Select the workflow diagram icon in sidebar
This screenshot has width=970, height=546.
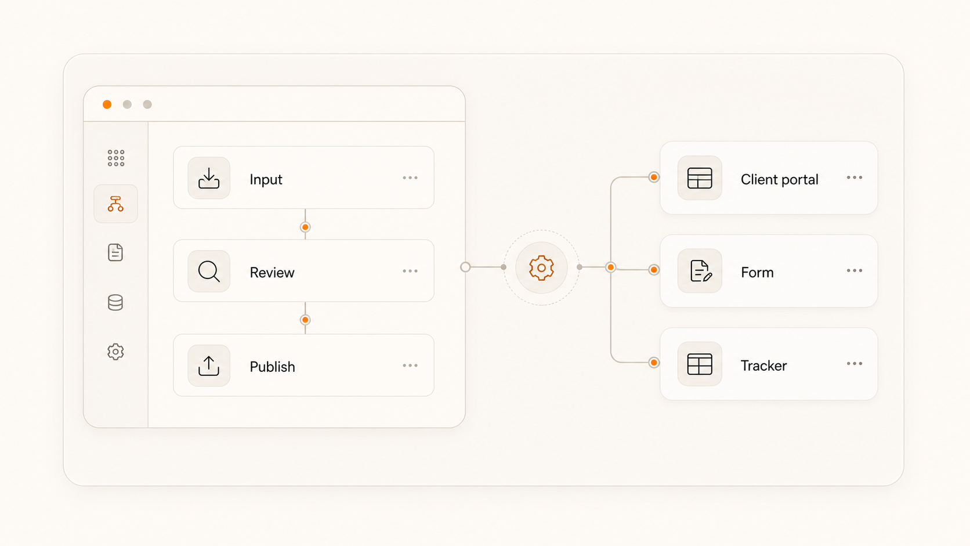click(115, 204)
